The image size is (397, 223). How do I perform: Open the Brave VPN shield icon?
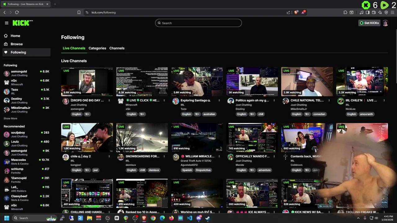click(x=386, y=12)
